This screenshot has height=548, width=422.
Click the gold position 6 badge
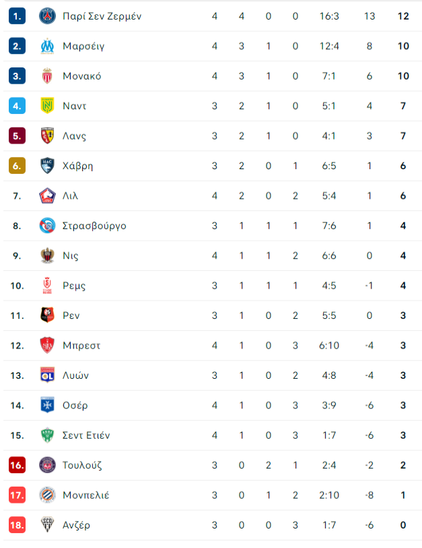pos(17,166)
